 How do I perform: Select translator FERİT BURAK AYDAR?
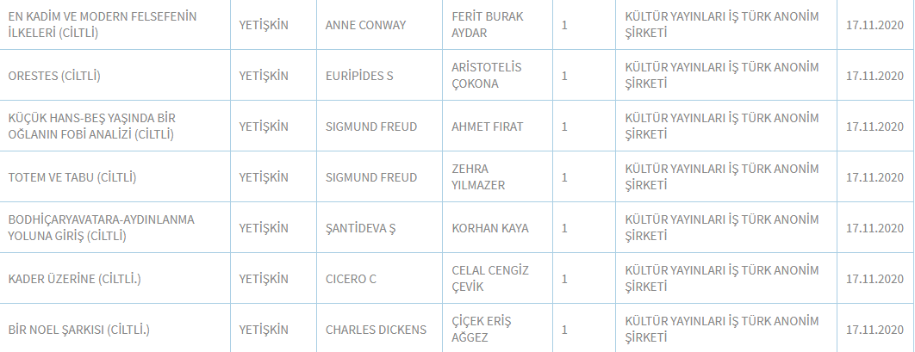pyautogui.click(x=488, y=25)
